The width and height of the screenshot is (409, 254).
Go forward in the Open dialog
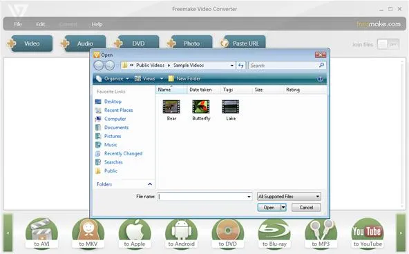pos(110,66)
